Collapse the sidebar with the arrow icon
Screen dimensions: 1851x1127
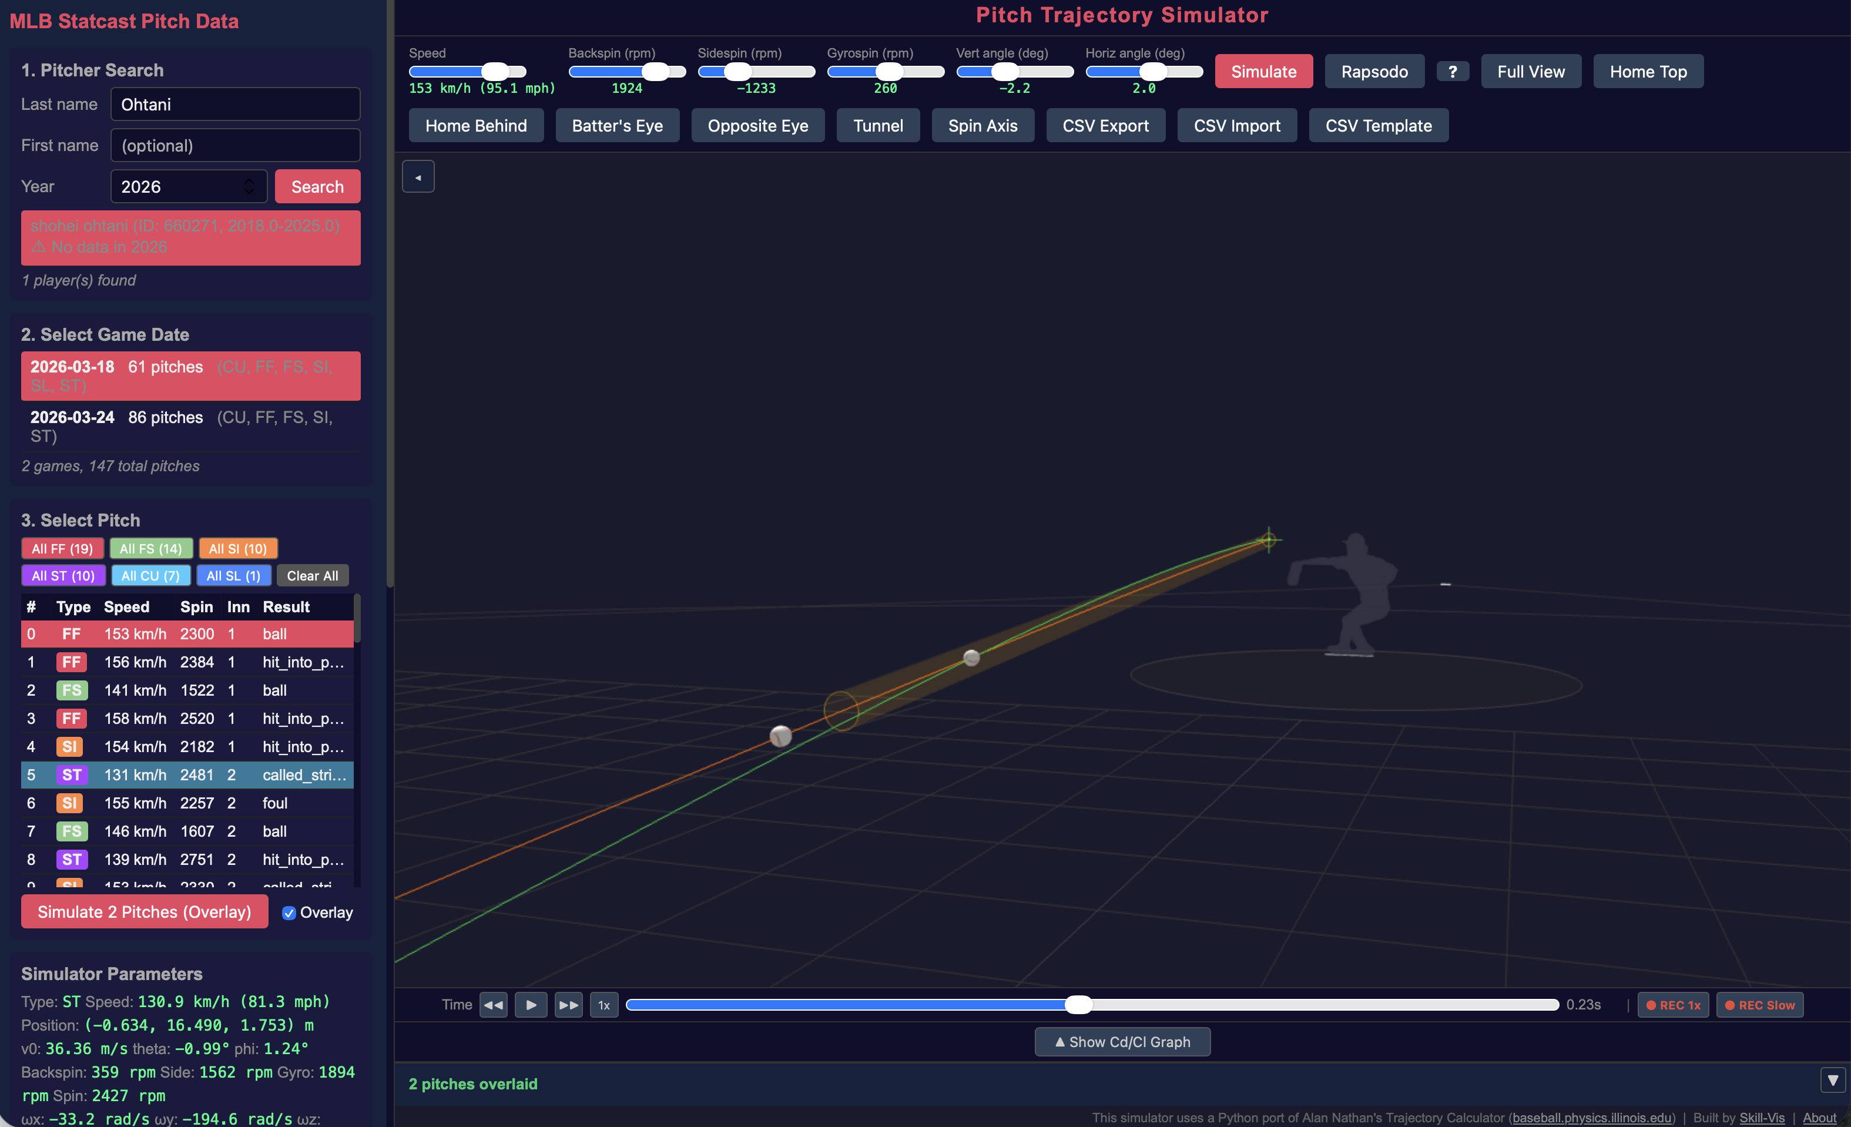418,176
